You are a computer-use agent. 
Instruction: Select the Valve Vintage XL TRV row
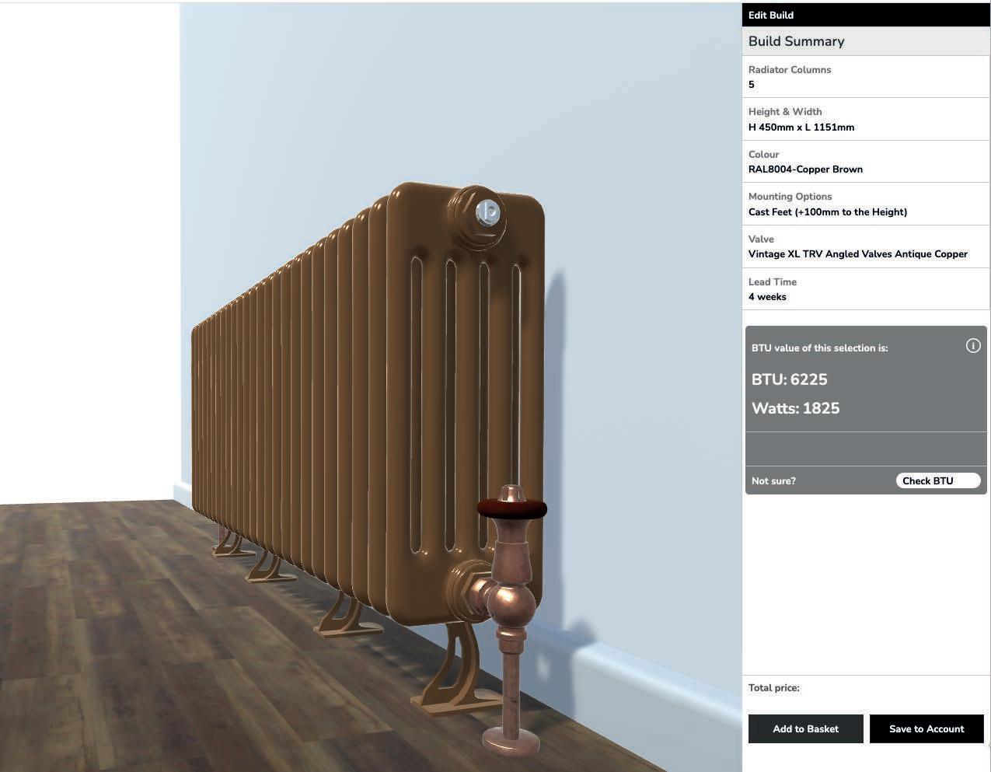point(866,246)
